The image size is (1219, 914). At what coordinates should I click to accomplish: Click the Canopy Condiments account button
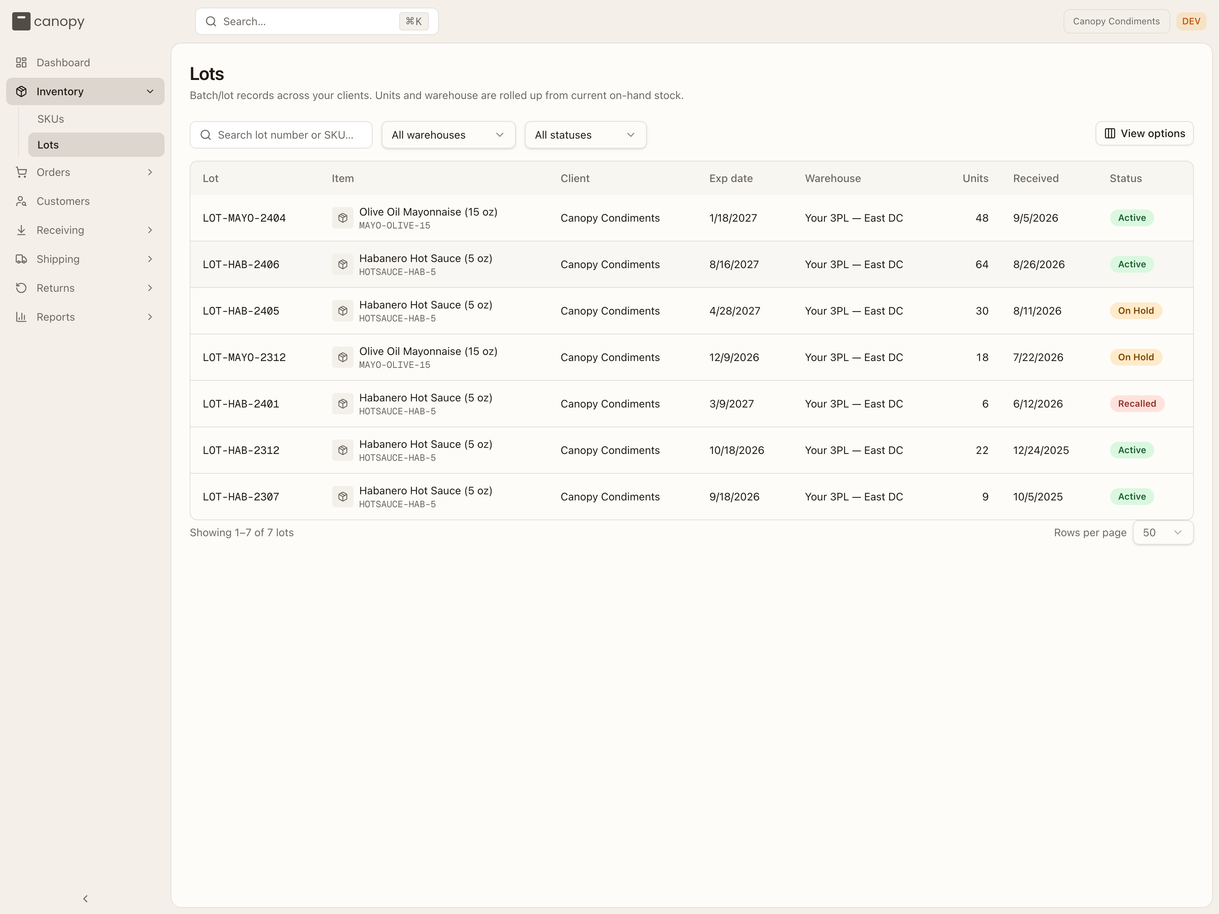(1116, 21)
